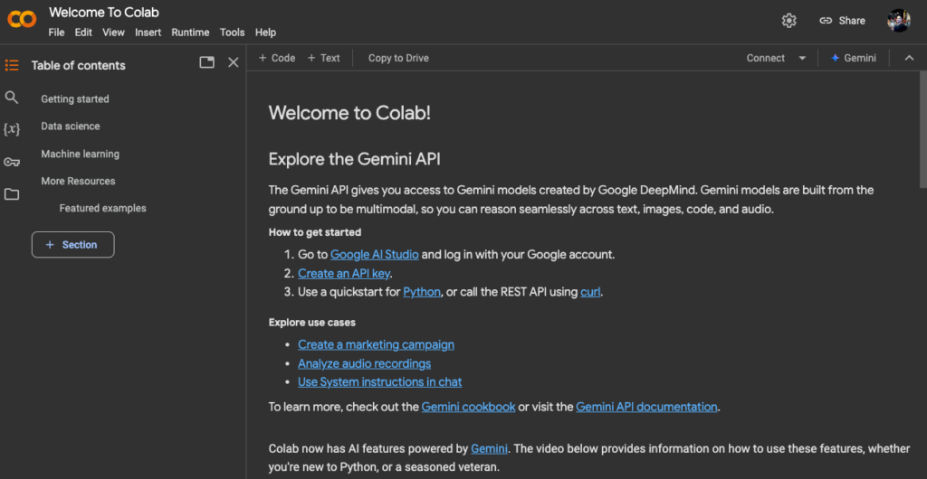Open the Python quickstart link
Viewport: 927px width, 479px height.
422,292
